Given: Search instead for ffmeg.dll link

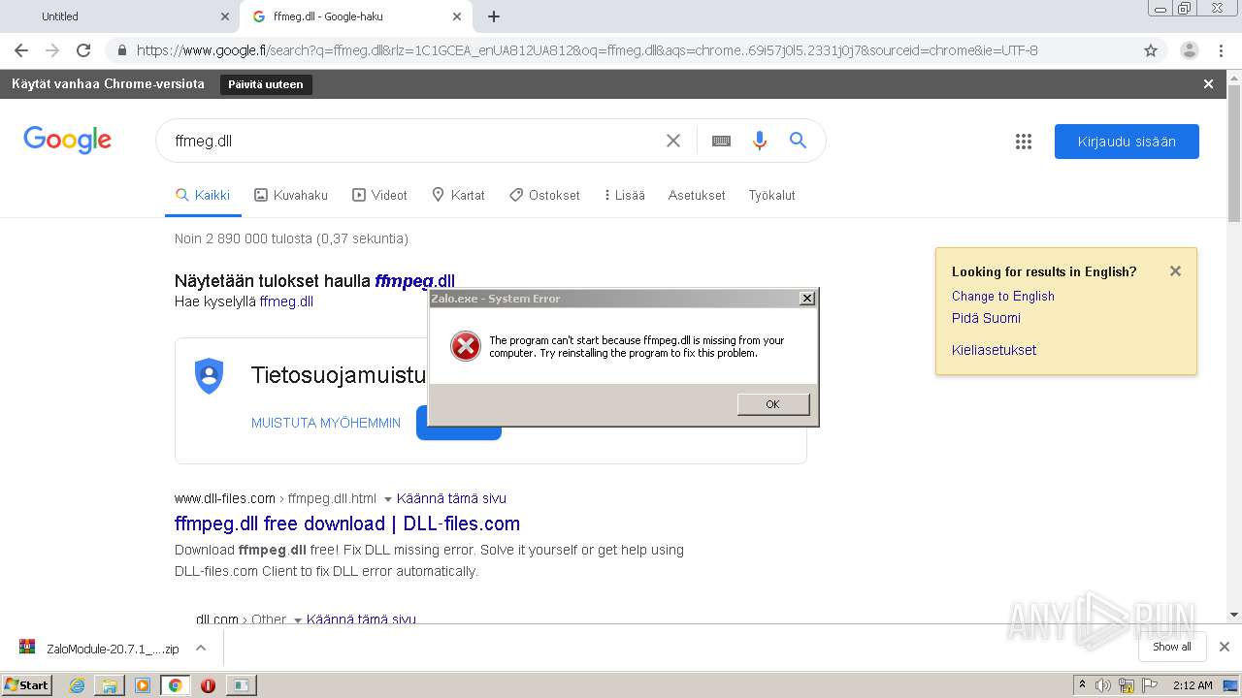Looking at the screenshot, I should (286, 301).
